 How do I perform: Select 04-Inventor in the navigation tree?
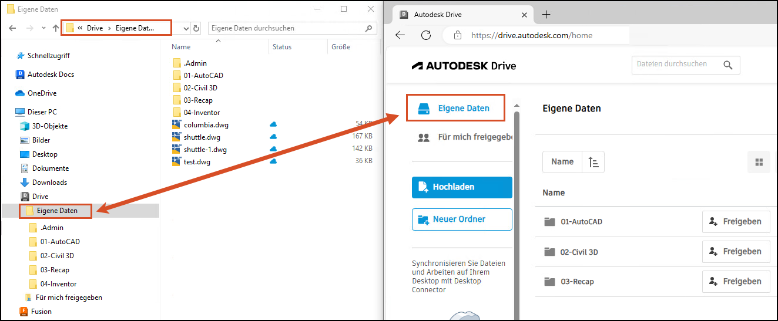pos(53,284)
